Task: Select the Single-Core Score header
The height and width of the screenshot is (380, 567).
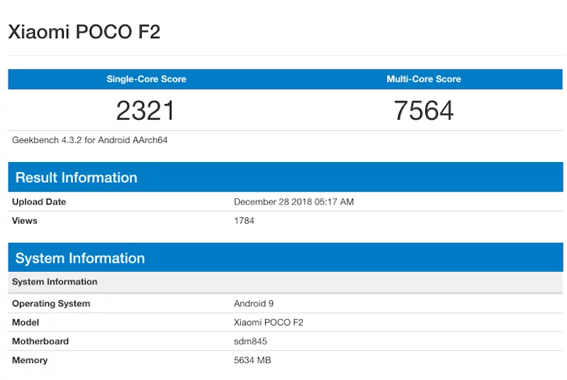Action: [x=147, y=79]
